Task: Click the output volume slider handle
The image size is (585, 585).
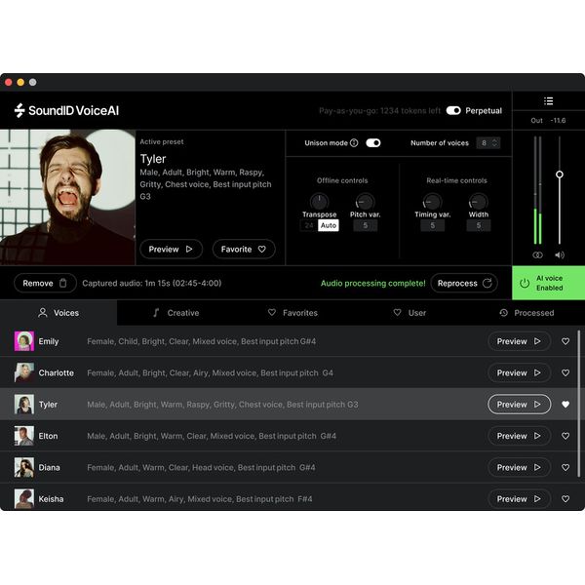Action: coord(560,175)
